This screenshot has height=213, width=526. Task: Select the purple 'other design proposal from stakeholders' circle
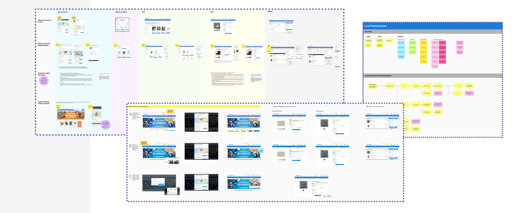pyautogui.click(x=105, y=124)
